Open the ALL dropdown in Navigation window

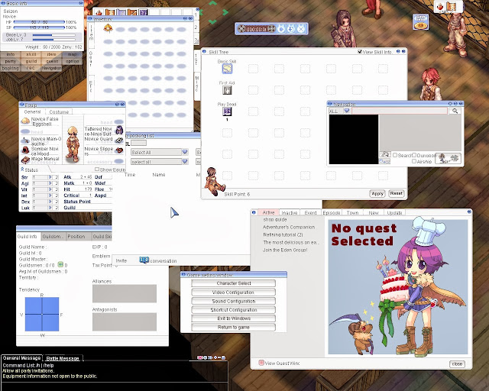(347, 111)
